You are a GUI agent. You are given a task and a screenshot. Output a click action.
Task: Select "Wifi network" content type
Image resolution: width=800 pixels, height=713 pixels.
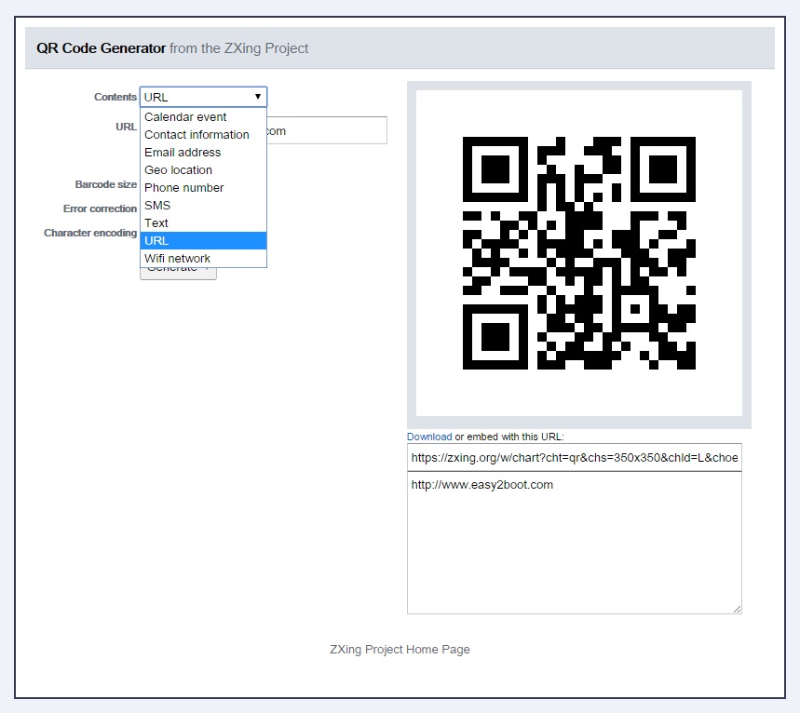(x=177, y=258)
